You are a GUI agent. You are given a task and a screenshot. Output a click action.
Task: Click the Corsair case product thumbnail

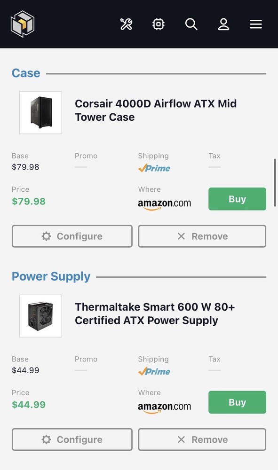(40, 113)
